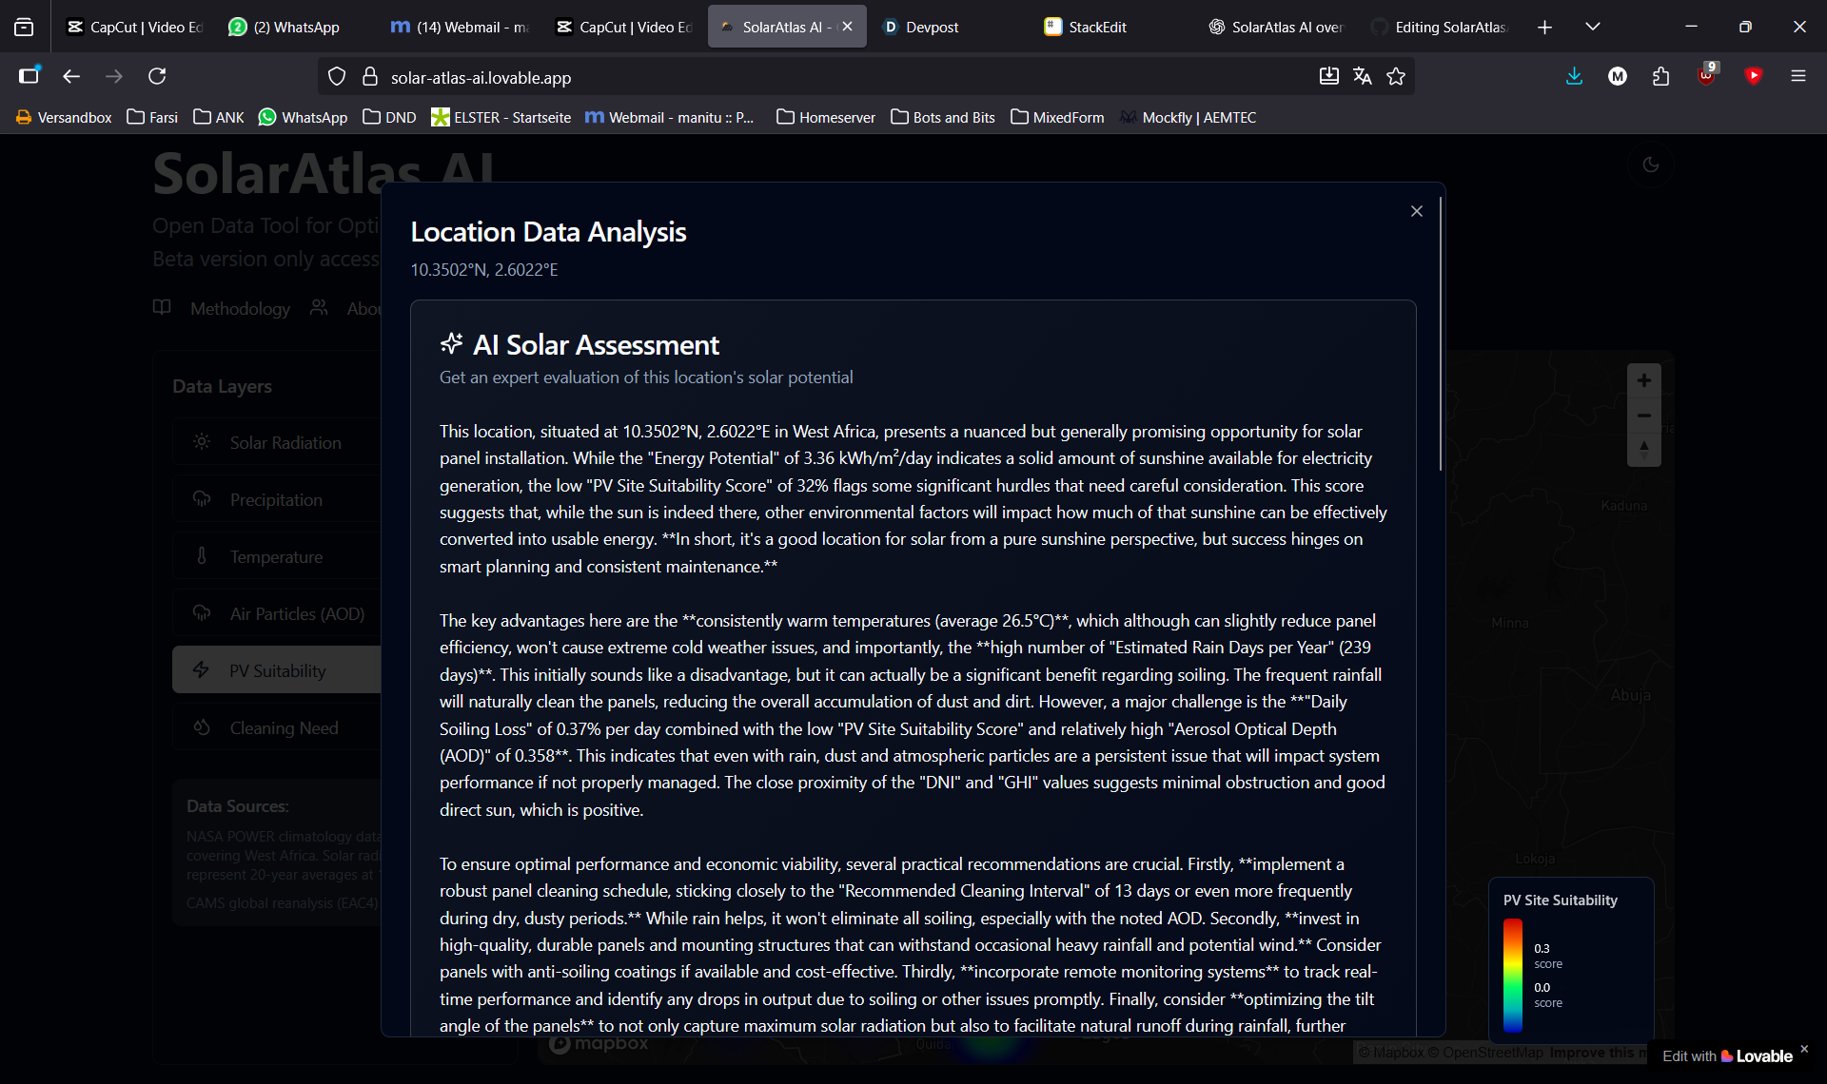
Task: Open the Methodology link
Action: tap(239, 308)
